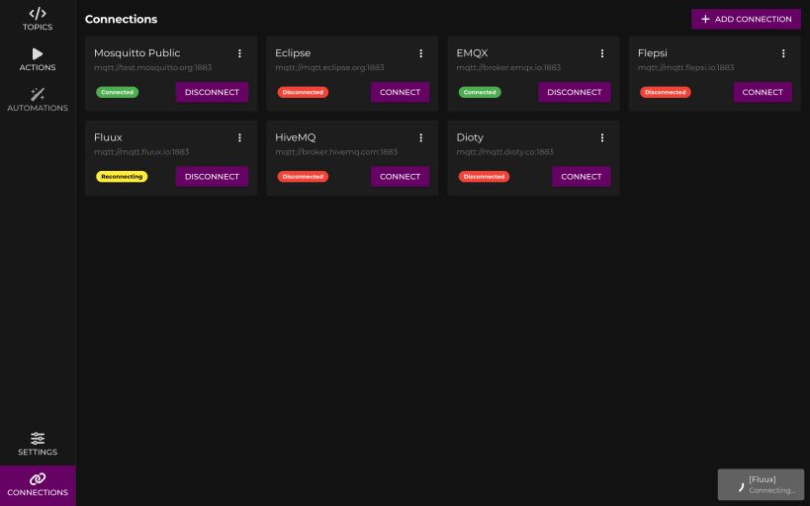Open the Dioty three-dot menu

602,137
